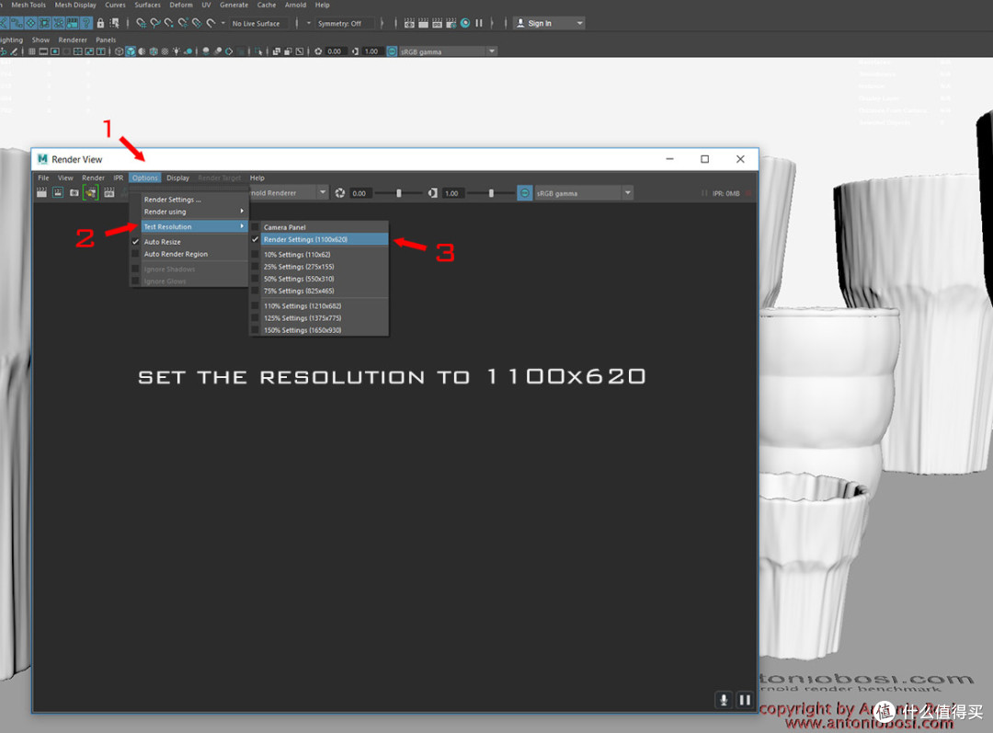Toggle the view transform icon in viewport toolbar
Screen dimensions: 993x733
[x=392, y=52]
